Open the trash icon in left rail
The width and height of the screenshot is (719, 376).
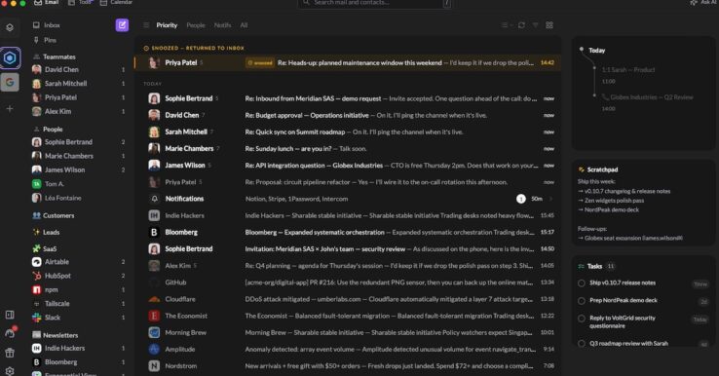10,353
